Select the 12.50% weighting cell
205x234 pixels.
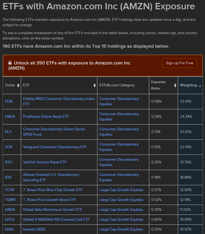[x=190, y=190]
